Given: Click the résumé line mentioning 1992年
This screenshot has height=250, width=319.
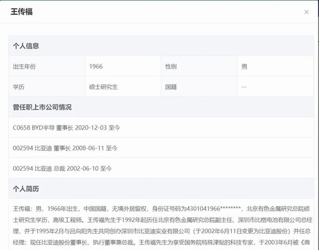Looking at the screenshot, I should point(163,220).
